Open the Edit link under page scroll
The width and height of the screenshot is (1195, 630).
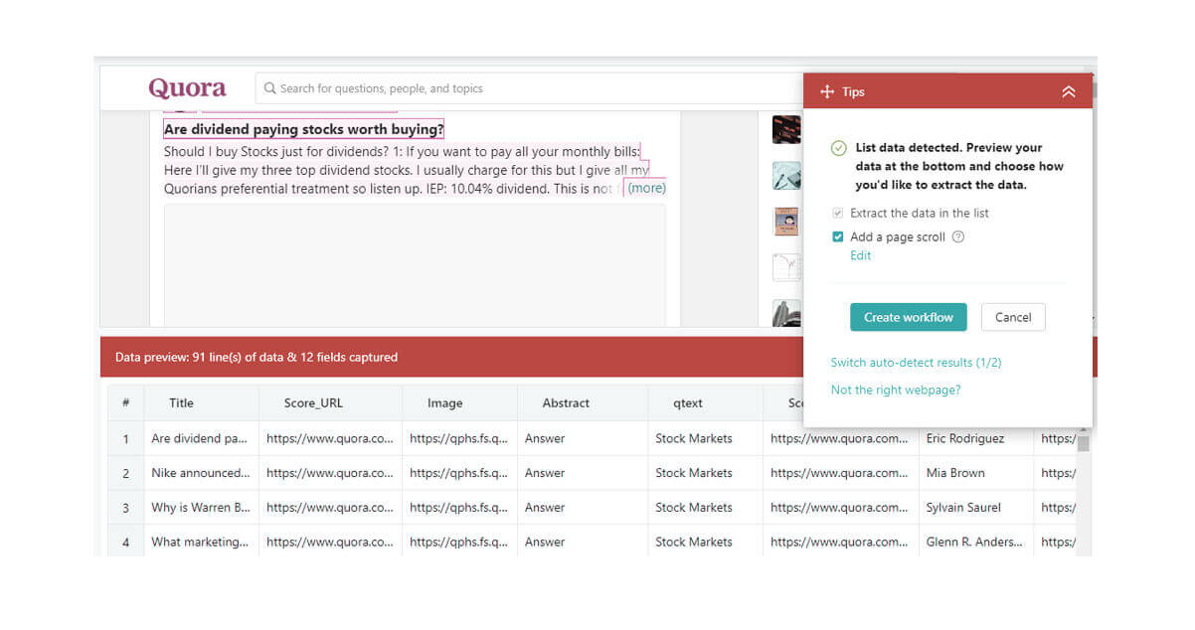click(x=861, y=255)
